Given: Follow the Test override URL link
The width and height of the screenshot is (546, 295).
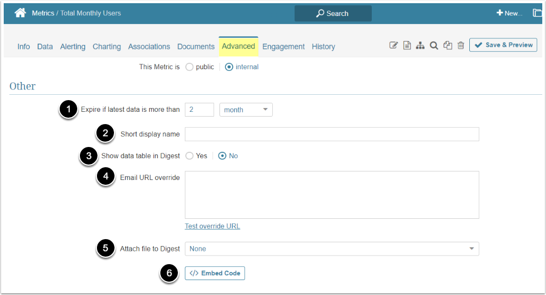Looking at the screenshot, I should click(x=212, y=226).
